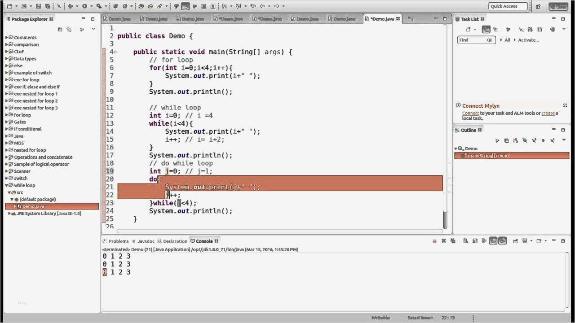Image resolution: width=575 pixels, height=323 pixels.
Task: Expand the Comments project
Action: click(x=7, y=37)
